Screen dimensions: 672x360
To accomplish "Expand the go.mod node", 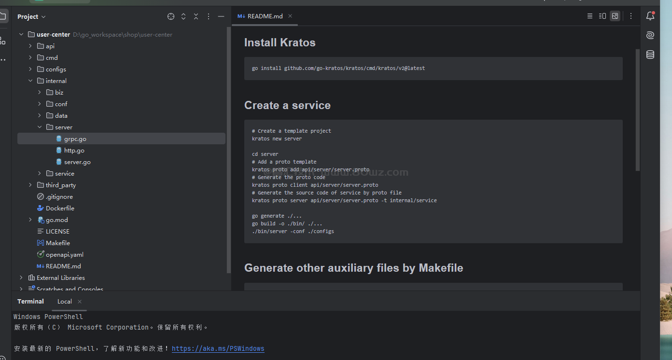I will [x=30, y=220].
